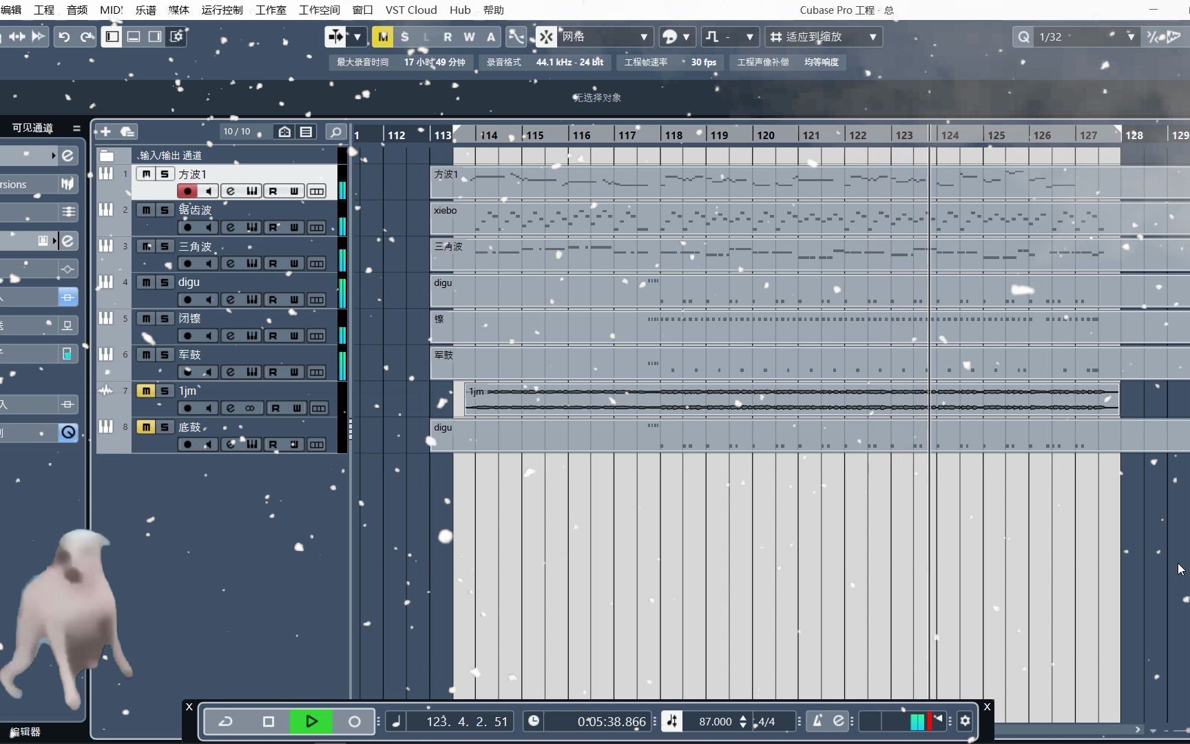This screenshot has width=1190, height=744.
Task: Open the quantize preset 1/32 dropdown
Action: coord(1086,37)
